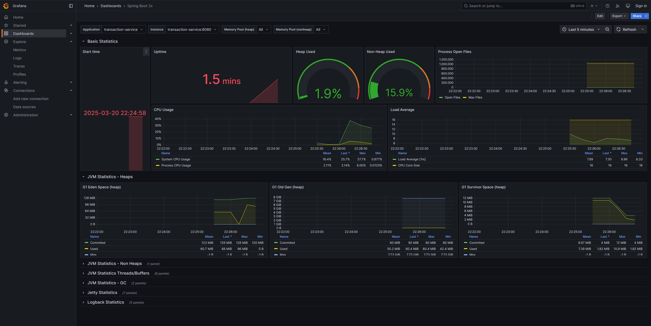The image size is (651, 326).
Task: Open the news feed RSS icon
Action: (x=617, y=6)
